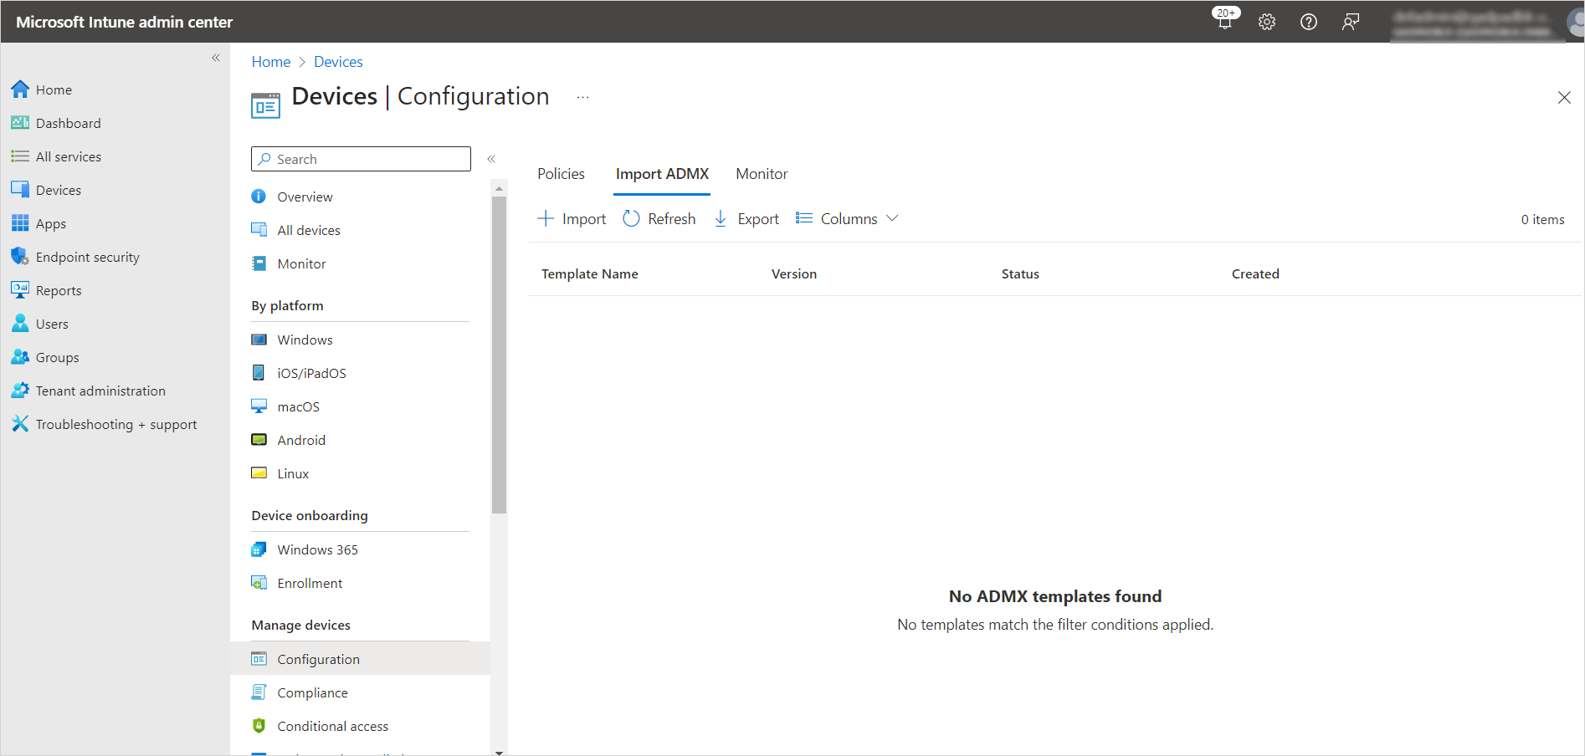Image resolution: width=1585 pixels, height=756 pixels.
Task: Click the Refresh button
Action: click(659, 218)
